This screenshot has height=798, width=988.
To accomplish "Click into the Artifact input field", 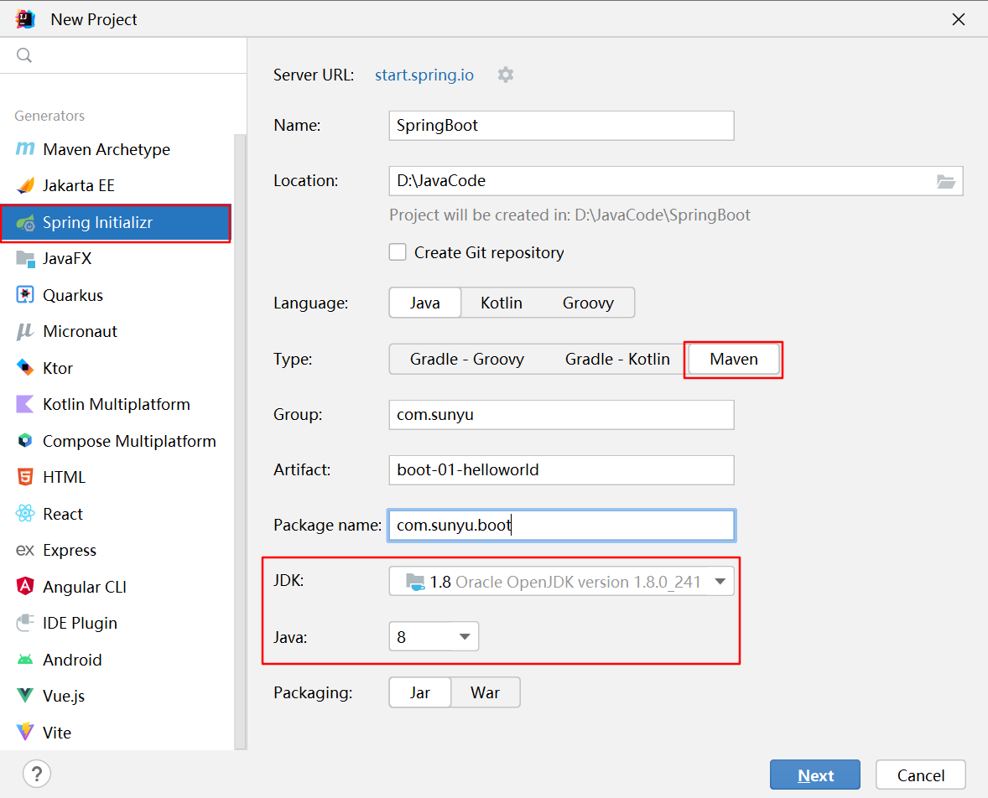I will pos(561,470).
